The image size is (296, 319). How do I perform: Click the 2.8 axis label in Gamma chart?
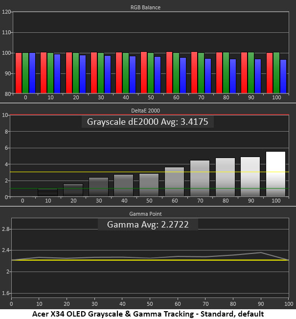pos(5,229)
